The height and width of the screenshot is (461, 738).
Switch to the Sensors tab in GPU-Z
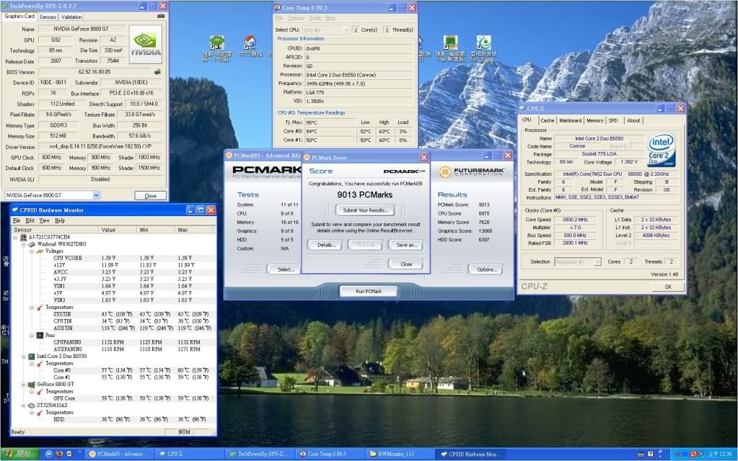(48, 17)
